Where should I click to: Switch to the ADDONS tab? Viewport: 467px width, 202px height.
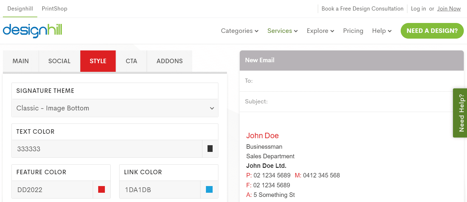[x=170, y=61]
